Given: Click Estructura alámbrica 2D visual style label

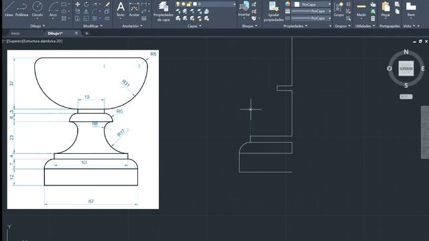Looking at the screenshot, I should click(43, 42).
